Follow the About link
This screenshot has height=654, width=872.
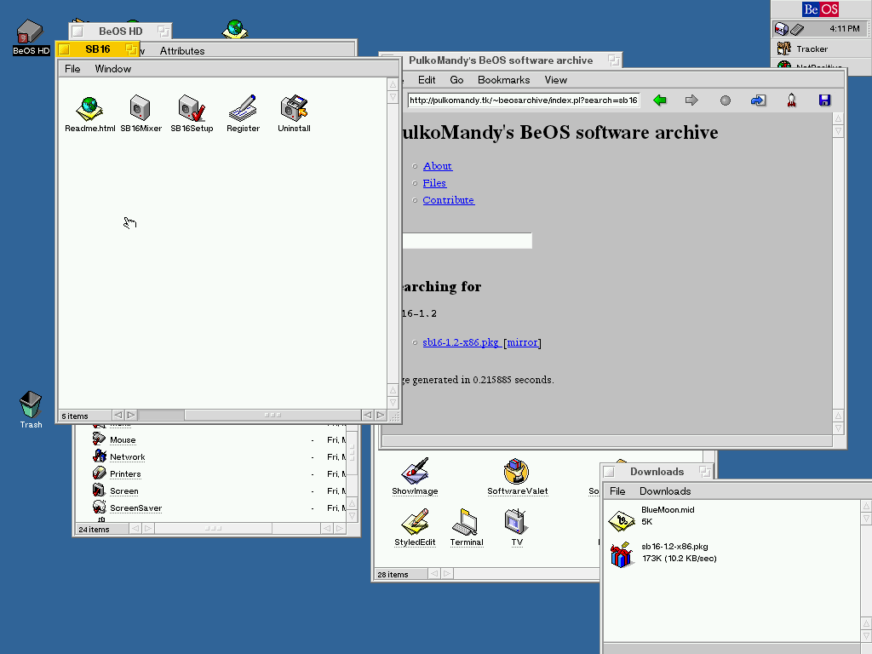pos(437,166)
